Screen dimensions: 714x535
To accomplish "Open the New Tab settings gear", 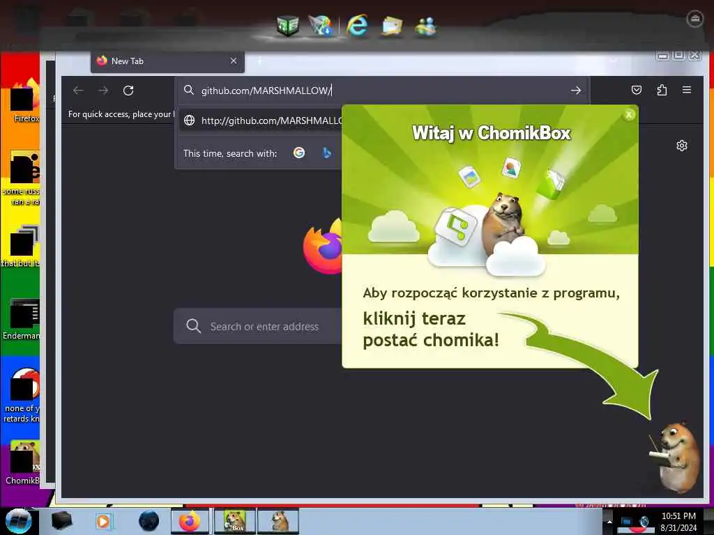I will 682,146.
